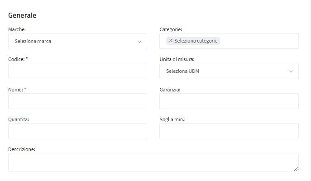Screen dimensions: 311x181
Task: Focus the Codice input field
Action: [x=77, y=71]
